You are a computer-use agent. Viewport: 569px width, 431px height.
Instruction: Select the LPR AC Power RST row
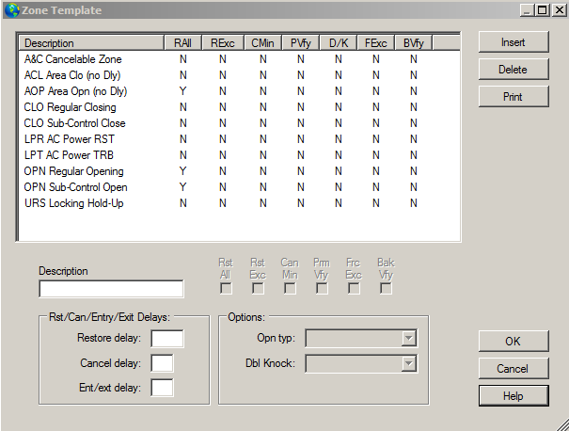[x=240, y=139]
